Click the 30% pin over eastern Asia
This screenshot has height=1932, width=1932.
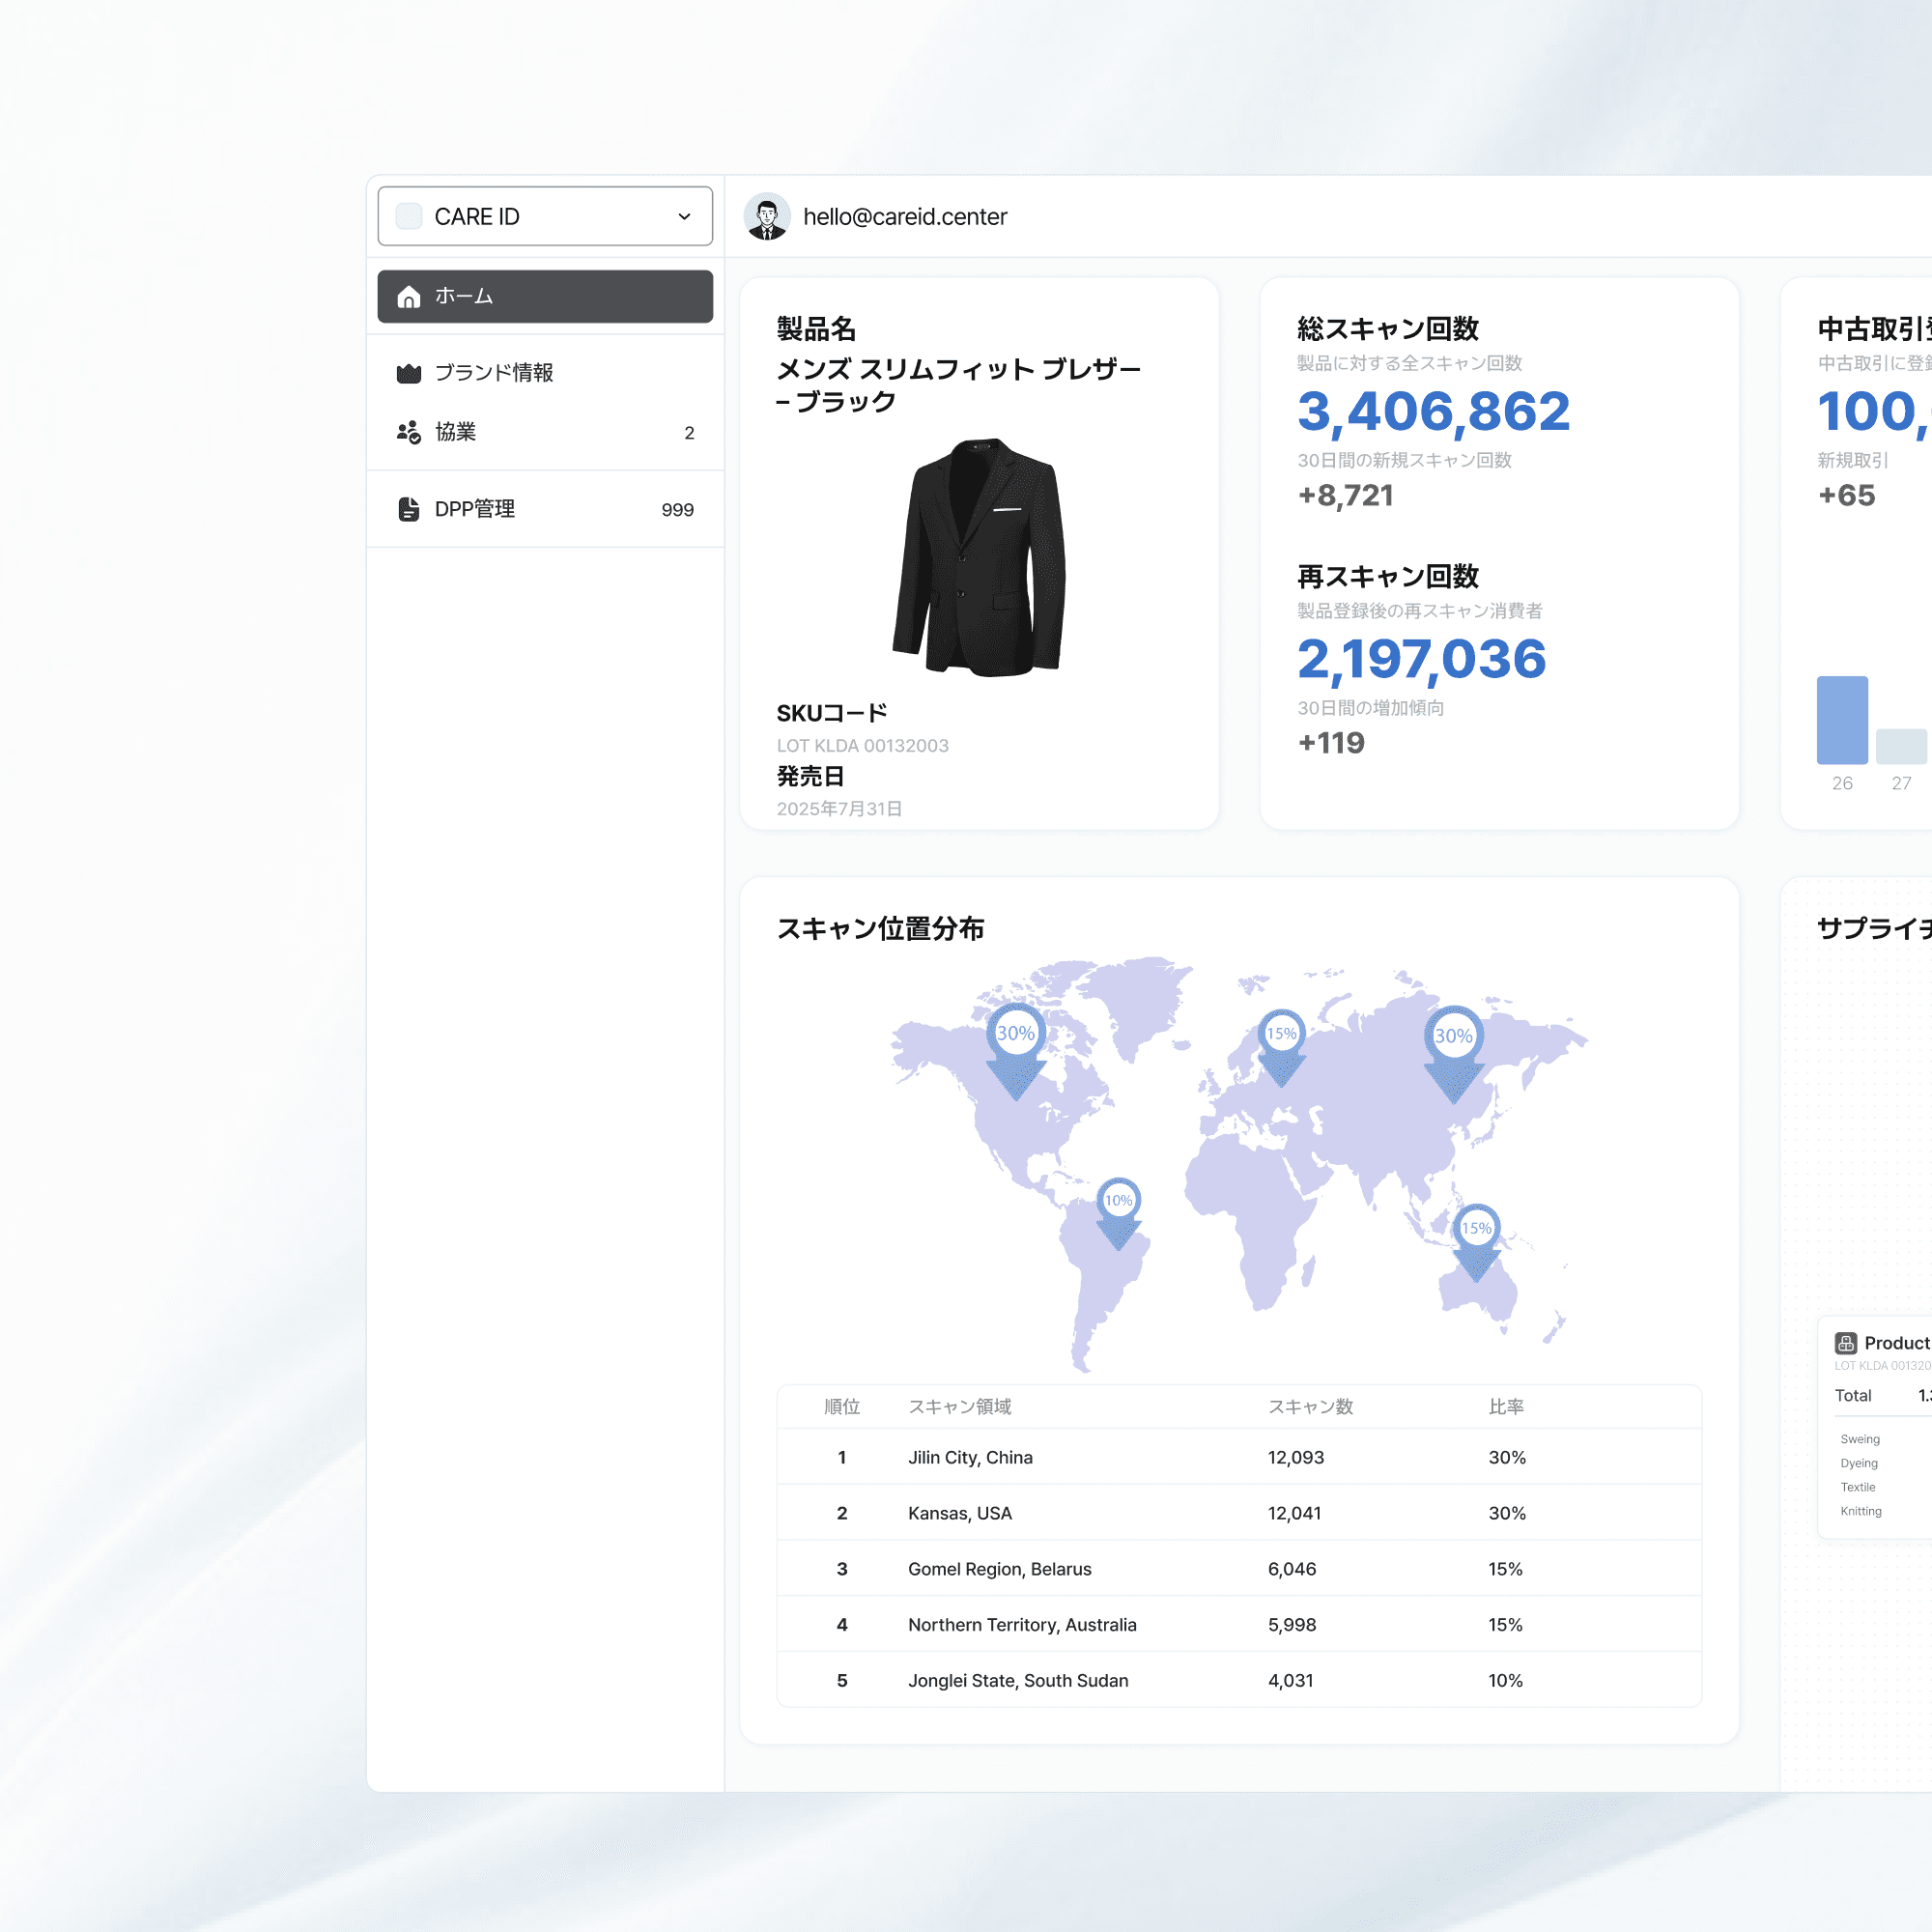coord(1453,1036)
